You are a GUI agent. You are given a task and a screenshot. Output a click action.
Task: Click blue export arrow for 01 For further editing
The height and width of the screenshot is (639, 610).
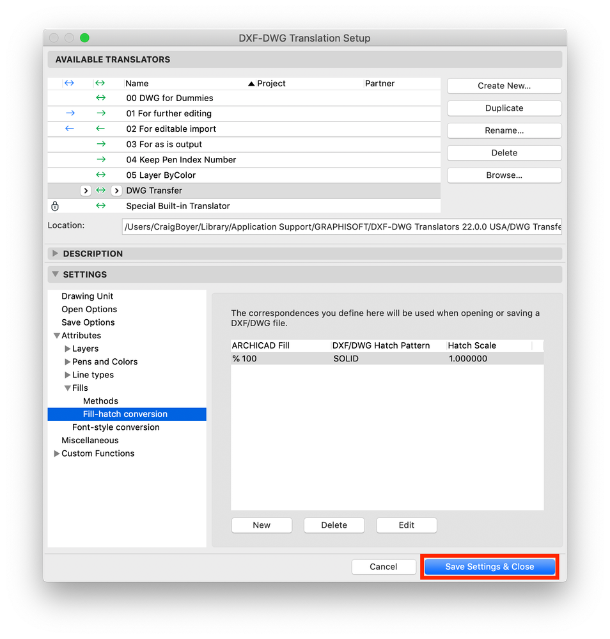click(x=70, y=113)
